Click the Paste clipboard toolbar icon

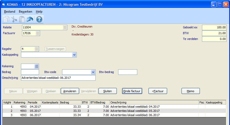(22, 19)
